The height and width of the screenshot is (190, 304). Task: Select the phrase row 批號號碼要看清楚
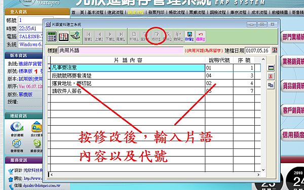pos(128,75)
